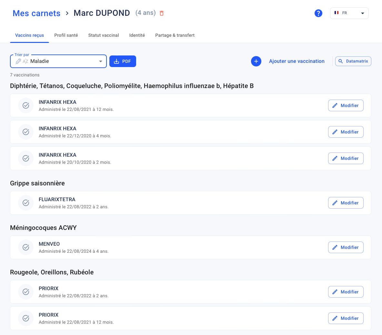Click the Diphtérie, Tétanos, Coqueluche heading

click(132, 86)
